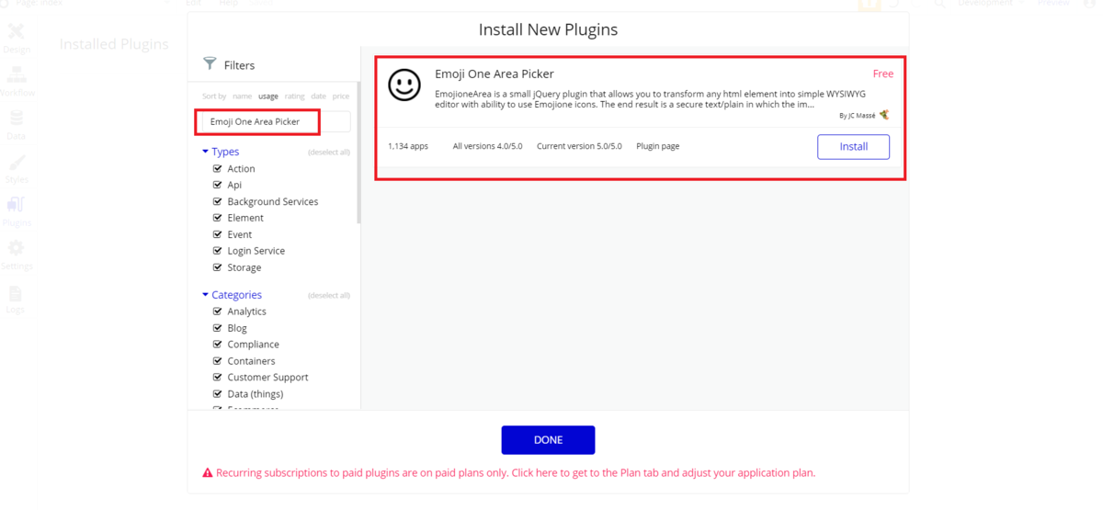This screenshot has width=1103, height=510.
Task: Click the author badge icon beside JC Massé
Action: [884, 115]
